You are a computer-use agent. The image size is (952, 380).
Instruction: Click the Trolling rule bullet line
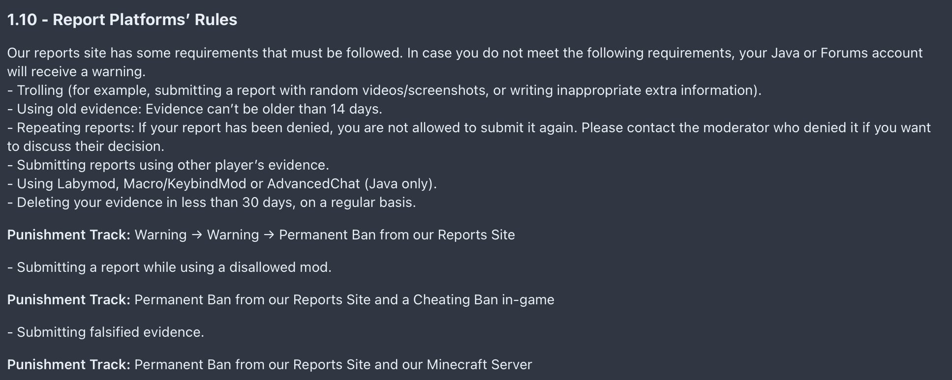click(384, 90)
